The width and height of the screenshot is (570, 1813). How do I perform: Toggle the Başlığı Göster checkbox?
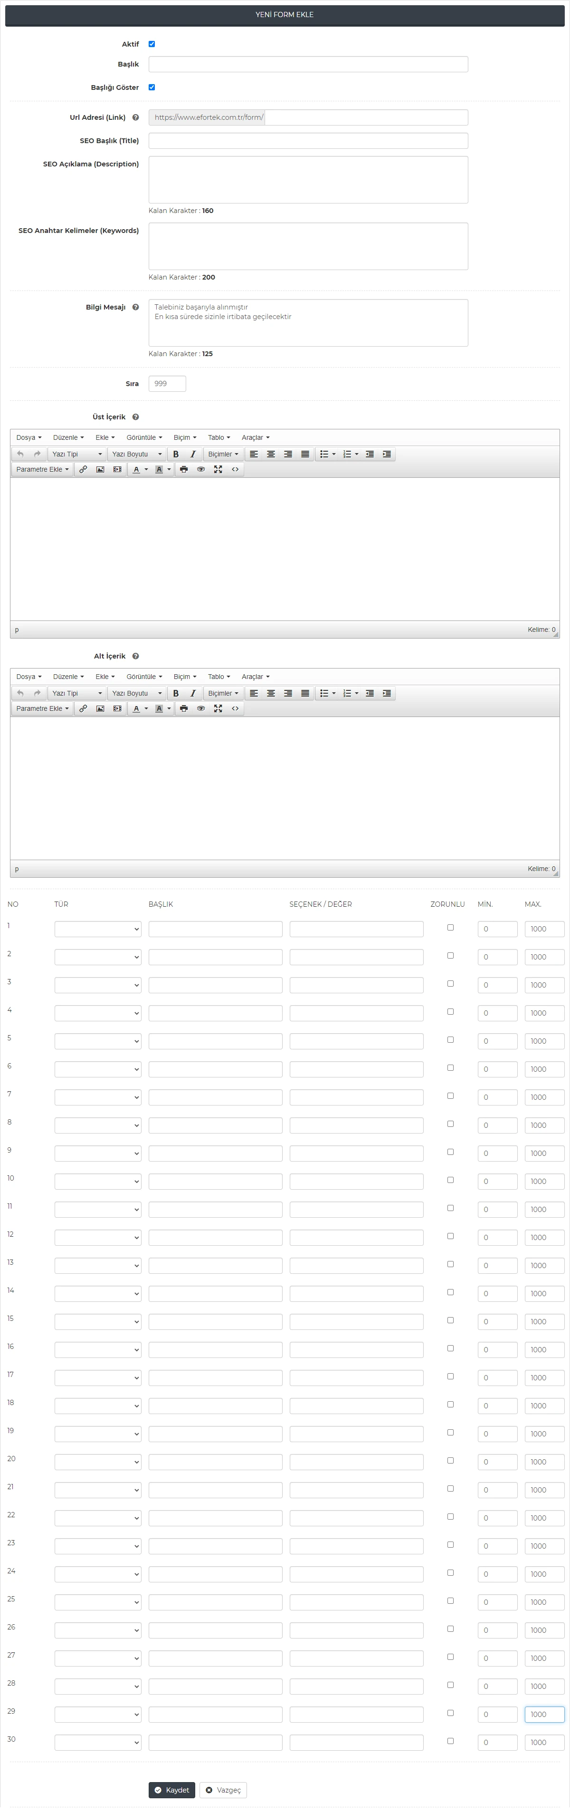[x=152, y=87]
